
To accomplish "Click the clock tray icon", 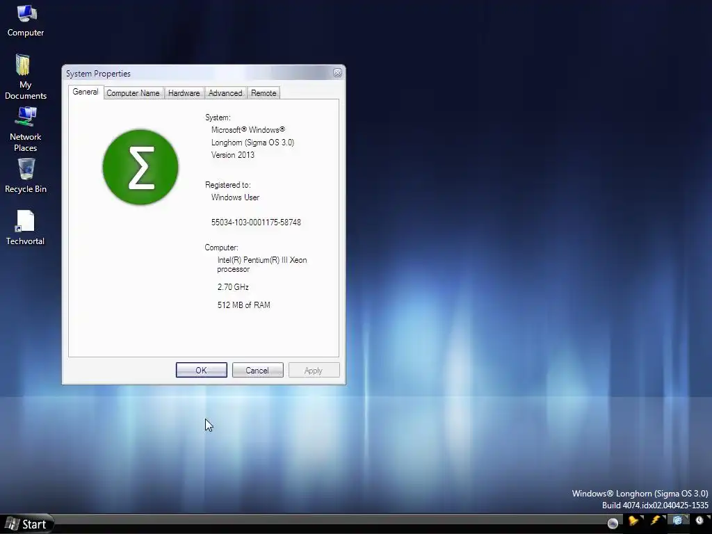I will tap(699, 521).
